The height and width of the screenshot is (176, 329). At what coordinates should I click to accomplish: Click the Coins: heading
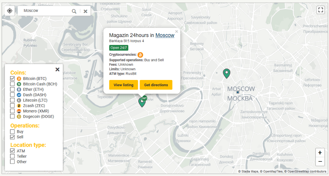[x=18, y=72]
